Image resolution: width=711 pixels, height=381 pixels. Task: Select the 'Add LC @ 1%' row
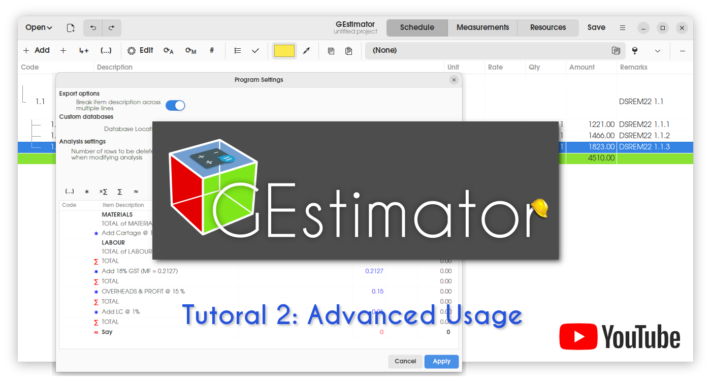(x=259, y=312)
